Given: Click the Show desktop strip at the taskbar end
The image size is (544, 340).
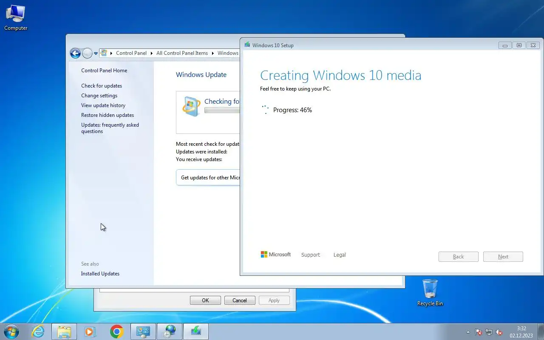Looking at the screenshot, I should pos(541,332).
